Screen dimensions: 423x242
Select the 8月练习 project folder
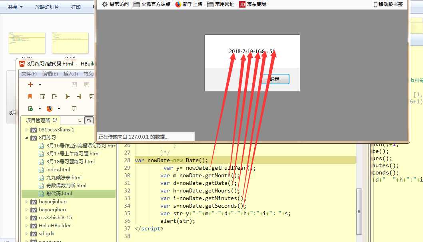point(47,138)
